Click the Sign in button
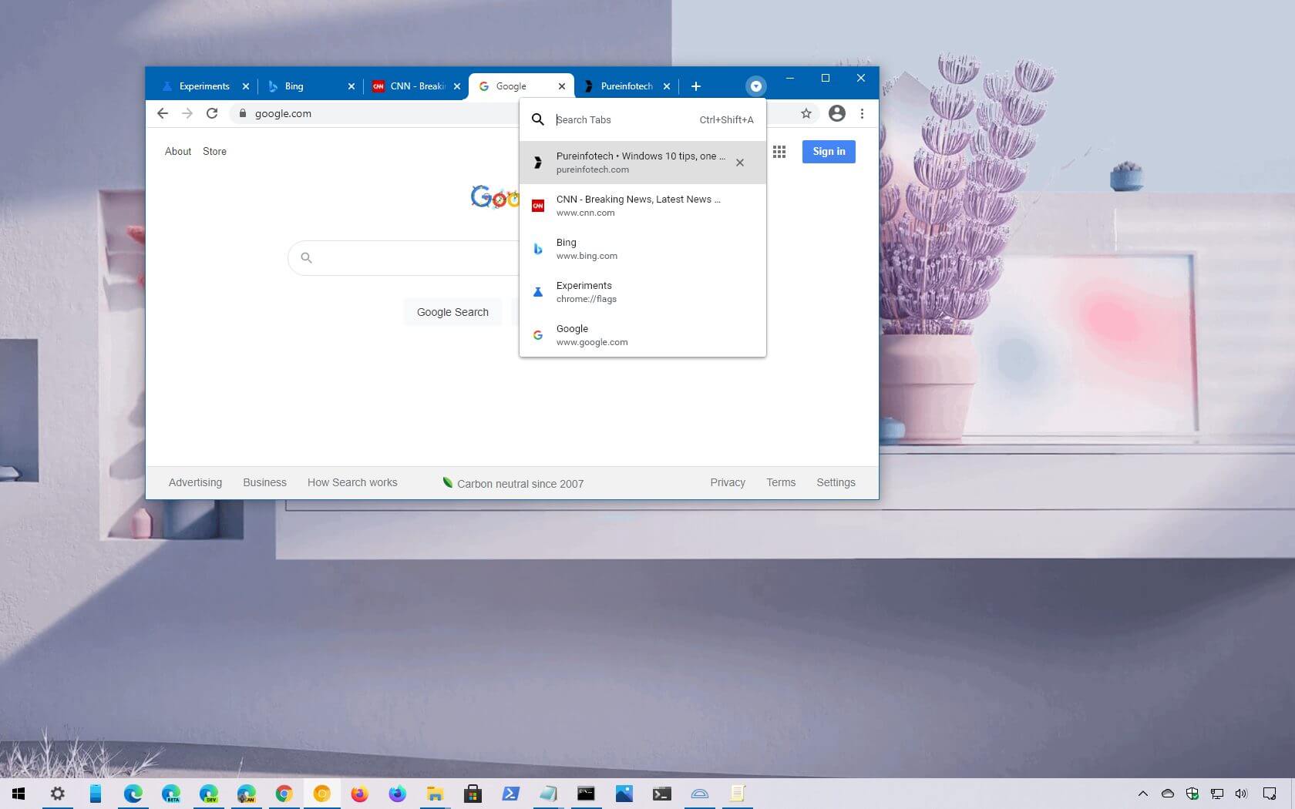This screenshot has height=809, width=1295. click(x=829, y=152)
